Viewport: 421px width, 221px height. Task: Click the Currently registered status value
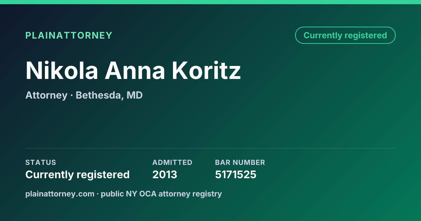(x=78, y=174)
